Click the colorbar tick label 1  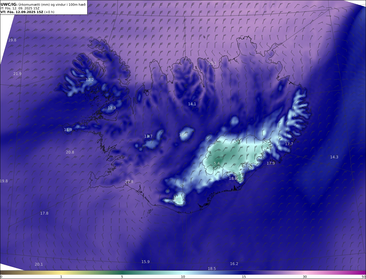click(61, 277)
